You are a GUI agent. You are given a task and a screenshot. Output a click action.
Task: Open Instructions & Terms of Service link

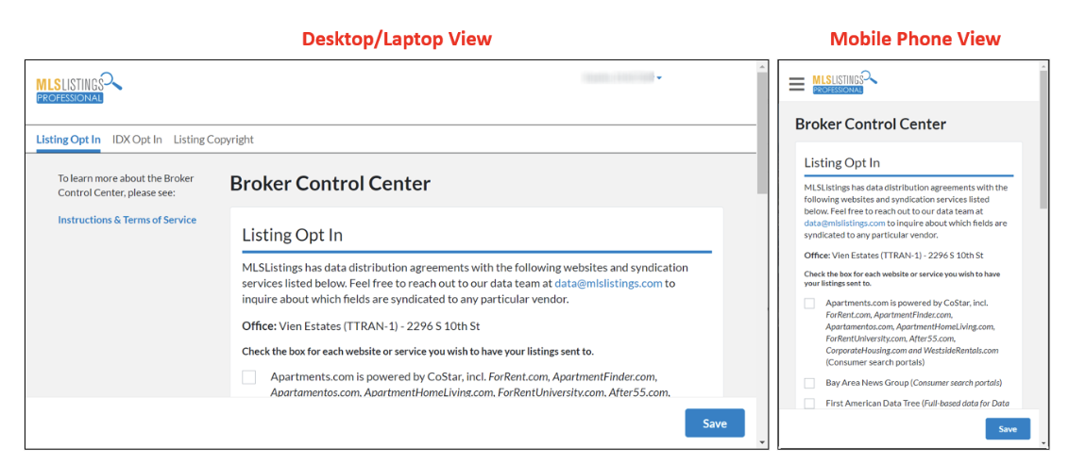coord(127,220)
